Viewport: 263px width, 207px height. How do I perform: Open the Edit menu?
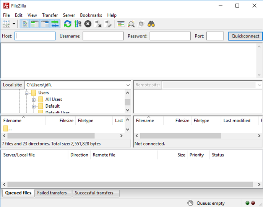(18, 15)
